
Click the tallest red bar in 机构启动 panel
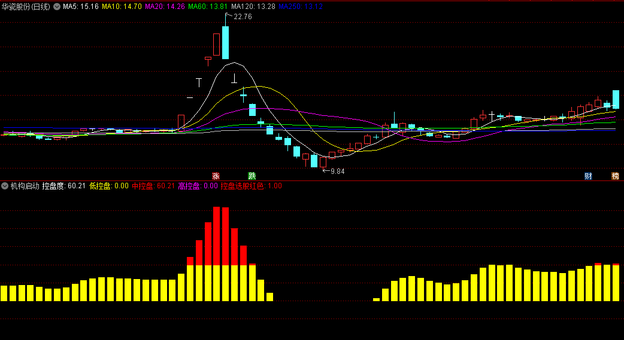point(217,236)
